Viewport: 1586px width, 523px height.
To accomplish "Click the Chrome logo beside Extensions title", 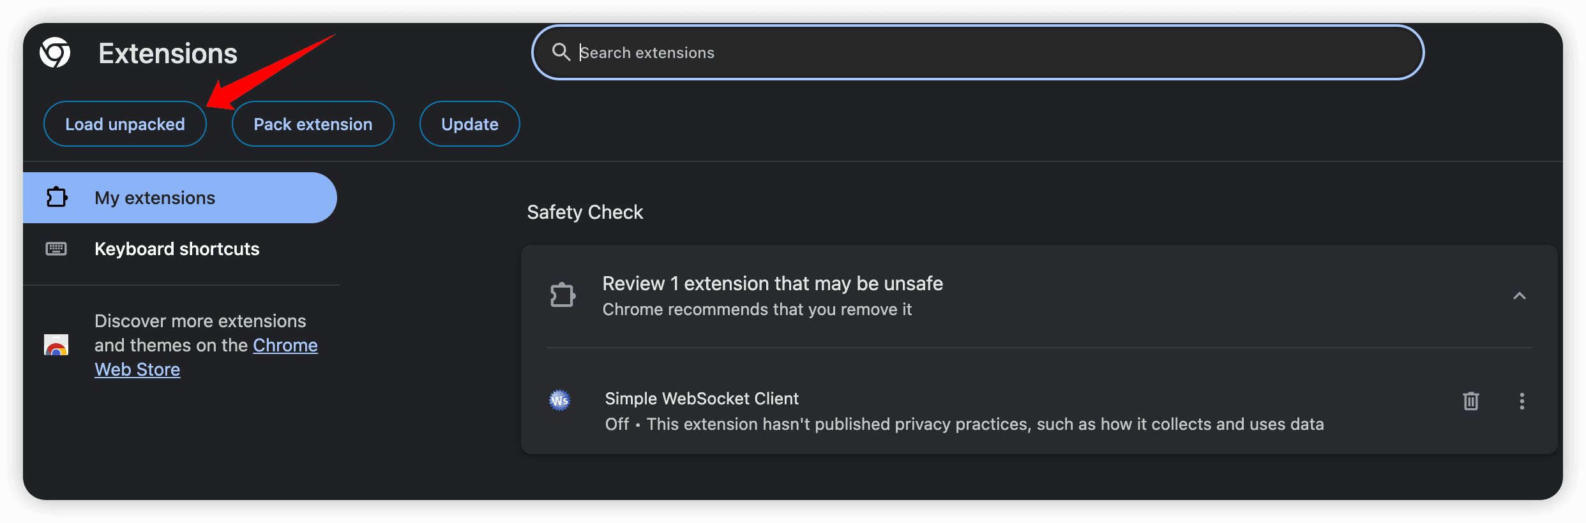I will click(55, 52).
